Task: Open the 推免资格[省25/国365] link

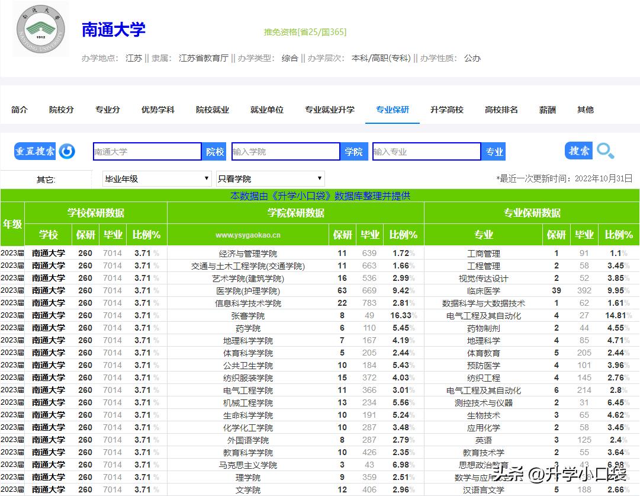Action: click(305, 32)
